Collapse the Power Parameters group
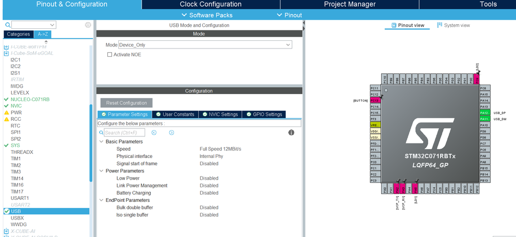 [x=101, y=171]
